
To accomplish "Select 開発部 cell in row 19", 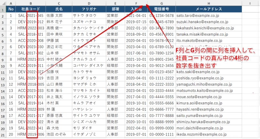I will click(x=115, y=122).
